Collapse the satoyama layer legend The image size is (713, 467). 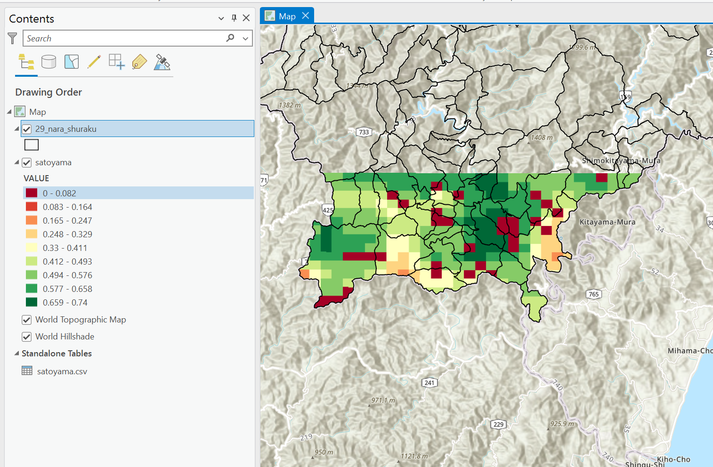click(x=16, y=162)
